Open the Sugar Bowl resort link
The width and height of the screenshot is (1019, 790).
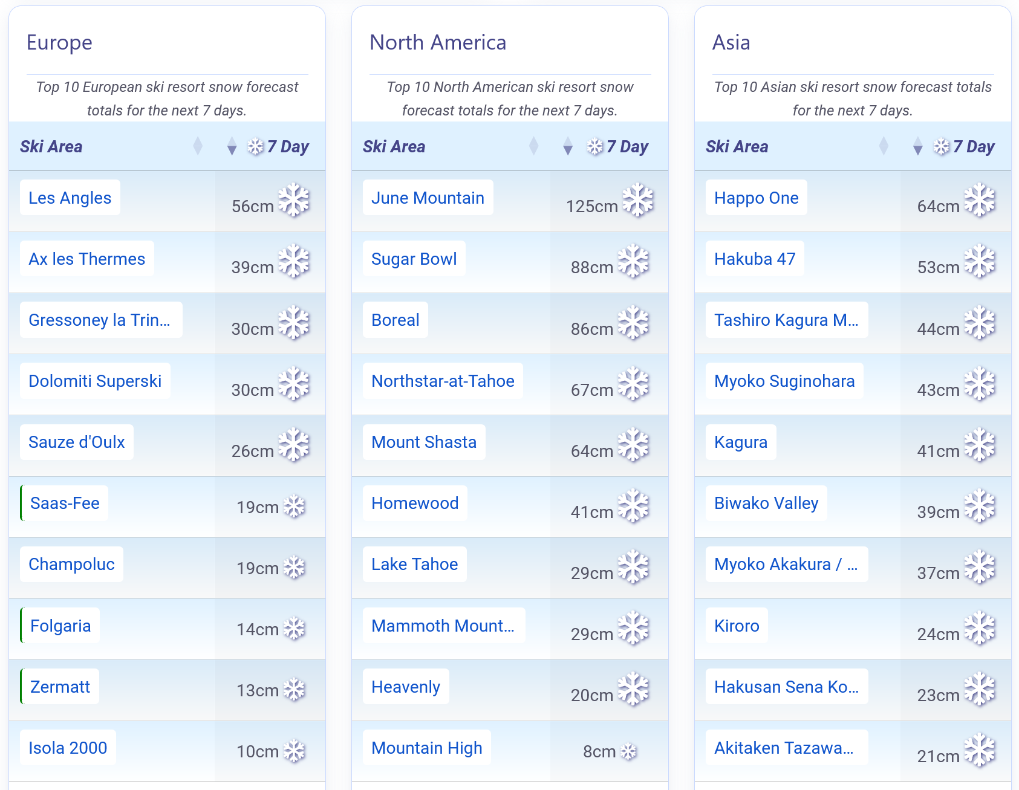(x=414, y=259)
